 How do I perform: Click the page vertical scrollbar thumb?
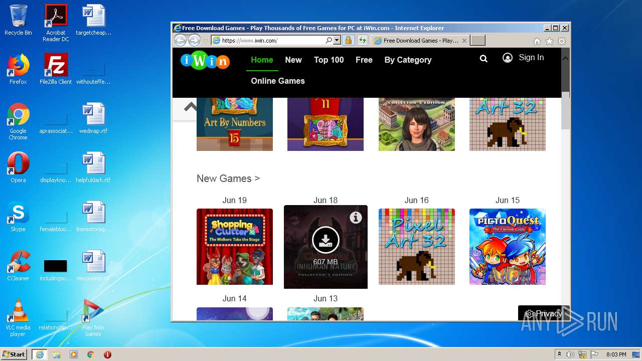point(565,110)
